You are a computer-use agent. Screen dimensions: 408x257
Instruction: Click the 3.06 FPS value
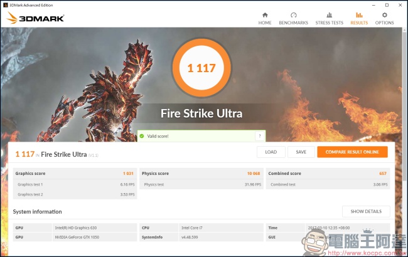click(x=380, y=184)
